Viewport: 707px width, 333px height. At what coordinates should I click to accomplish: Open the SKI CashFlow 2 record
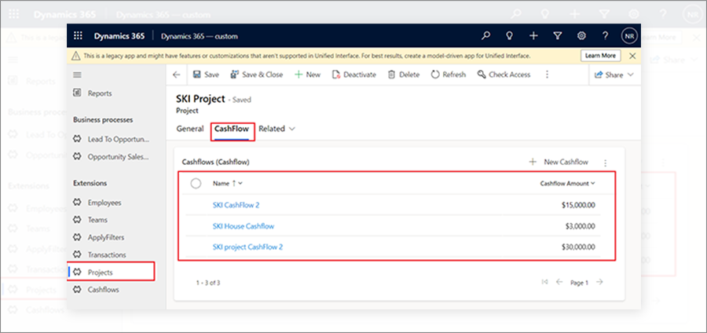236,205
